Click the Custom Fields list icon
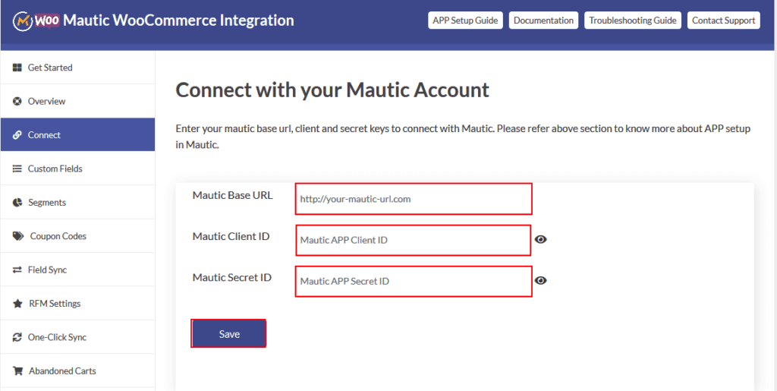The image size is (777, 391). 17,169
